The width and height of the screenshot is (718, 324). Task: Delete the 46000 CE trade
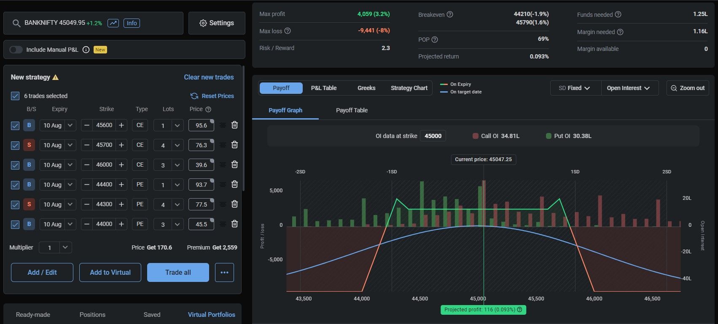pos(235,165)
